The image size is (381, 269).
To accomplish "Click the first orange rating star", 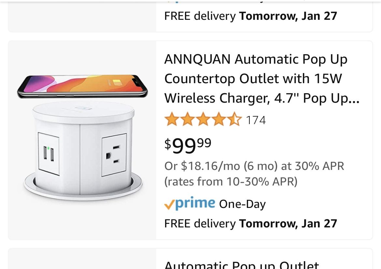I will pos(171,120).
